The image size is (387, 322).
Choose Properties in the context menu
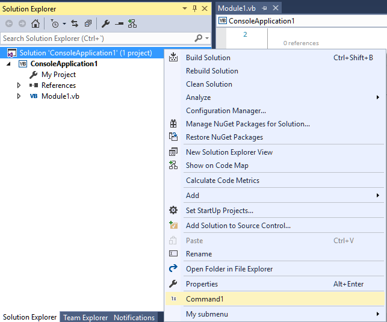coord(274,284)
